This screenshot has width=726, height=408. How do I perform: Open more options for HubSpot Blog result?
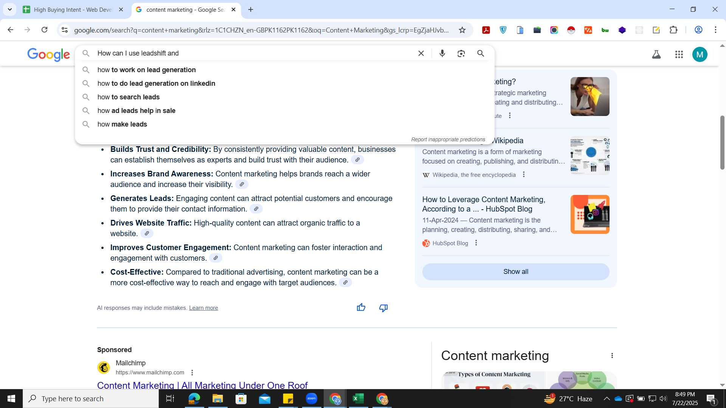[476, 243]
